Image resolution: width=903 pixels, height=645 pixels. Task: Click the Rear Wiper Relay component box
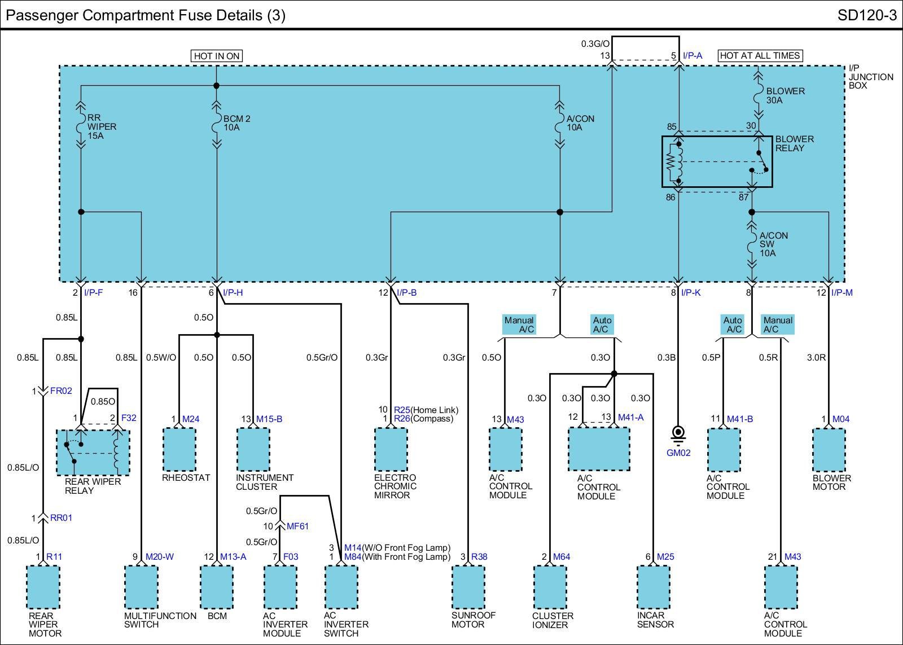93,452
